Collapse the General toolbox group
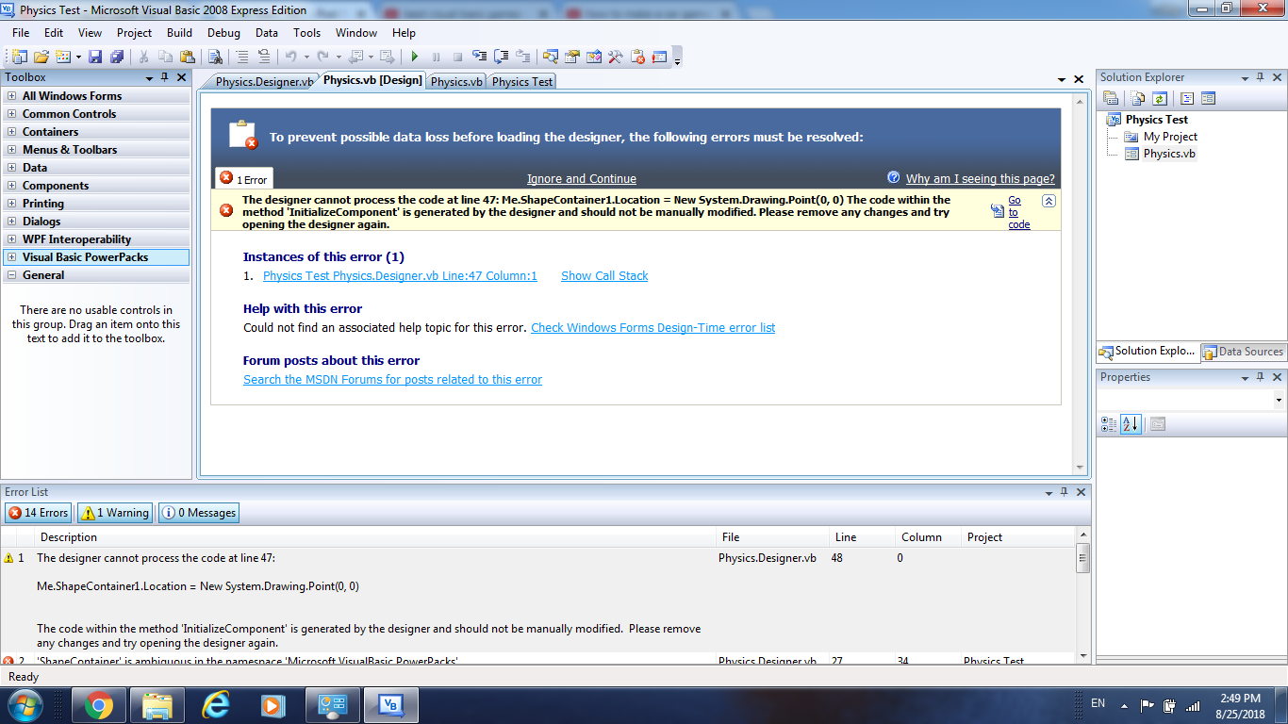This screenshot has width=1288, height=724. click(x=11, y=275)
